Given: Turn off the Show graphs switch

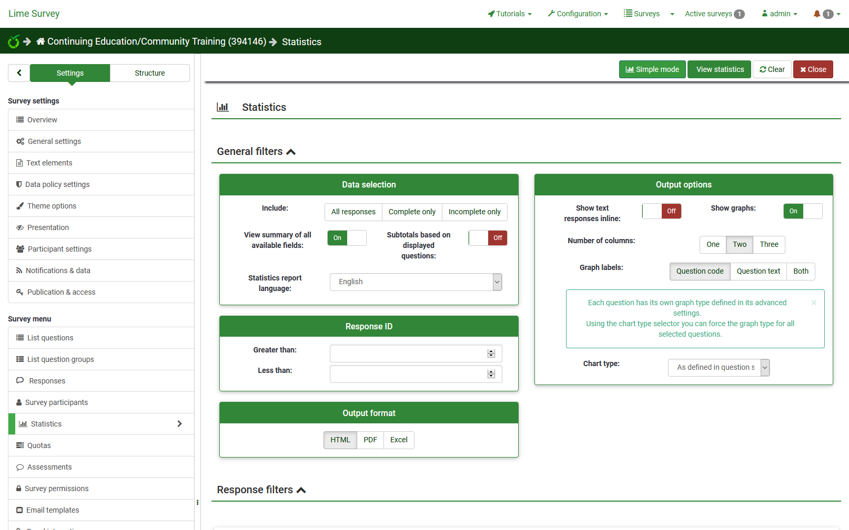Looking at the screenshot, I should (802, 211).
